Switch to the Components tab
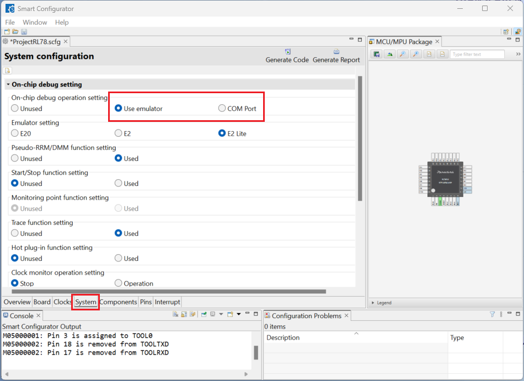Screen dimensions: 524x381 [118, 302]
